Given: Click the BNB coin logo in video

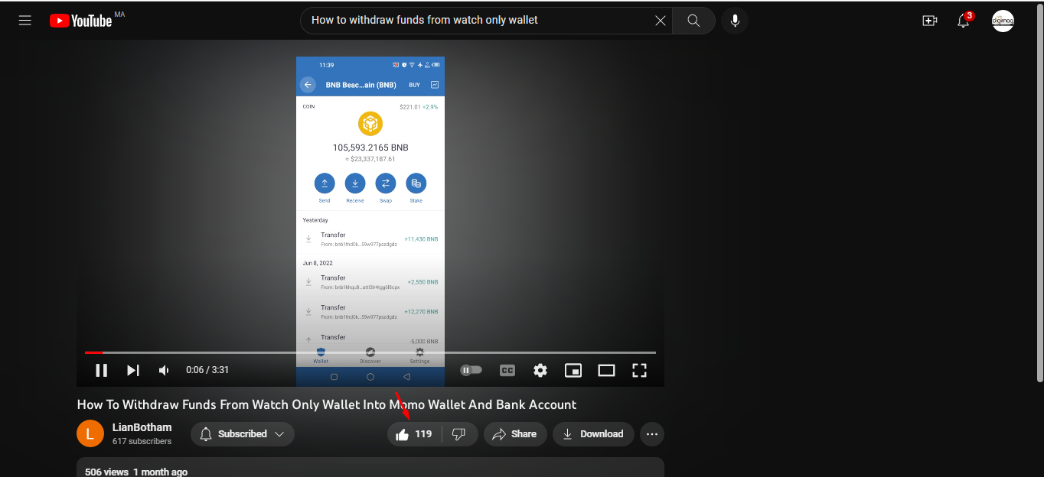Looking at the screenshot, I should coord(370,124).
